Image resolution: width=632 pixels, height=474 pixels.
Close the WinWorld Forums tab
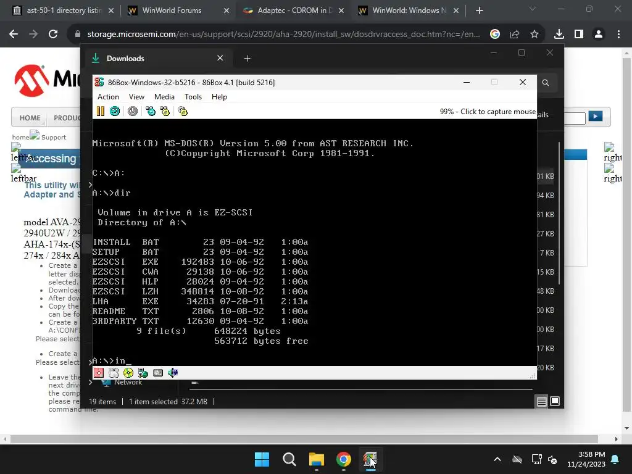pyautogui.click(x=226, y=10)
